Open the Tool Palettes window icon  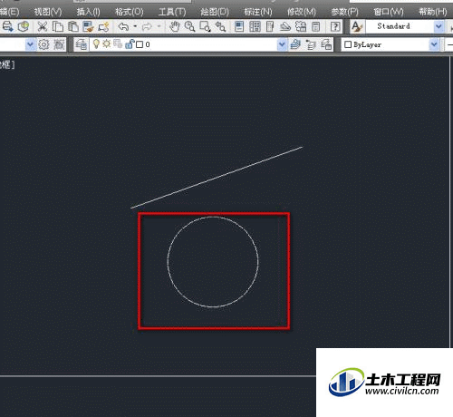(x=270, y=27)
